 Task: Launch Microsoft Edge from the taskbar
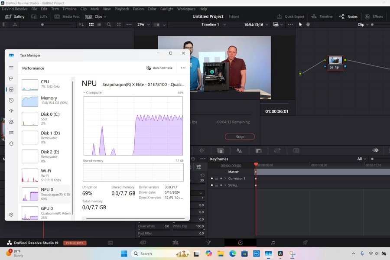[x=233, y=253]
